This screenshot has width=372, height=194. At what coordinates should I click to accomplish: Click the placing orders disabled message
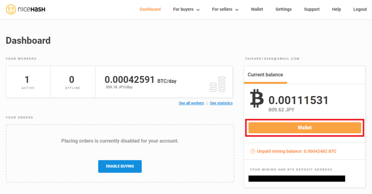pyautogui.click(x=120, y=141)
